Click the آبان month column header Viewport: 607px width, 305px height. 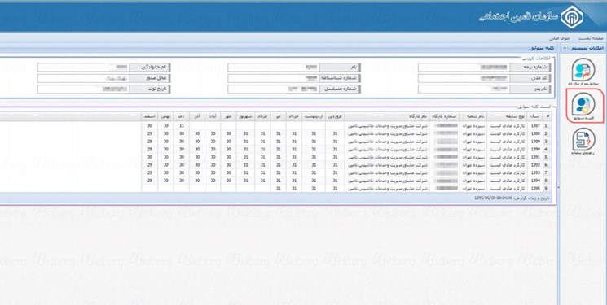pos(213,116)
